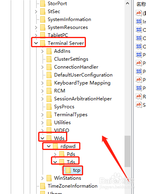The height and width of the screenshot is (194, 146).
Task: Expand the ConnectionHandler subkey
Action: coord(42,67)
